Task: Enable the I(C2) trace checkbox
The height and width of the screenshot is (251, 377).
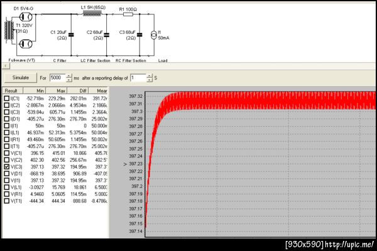Action: 7,105
